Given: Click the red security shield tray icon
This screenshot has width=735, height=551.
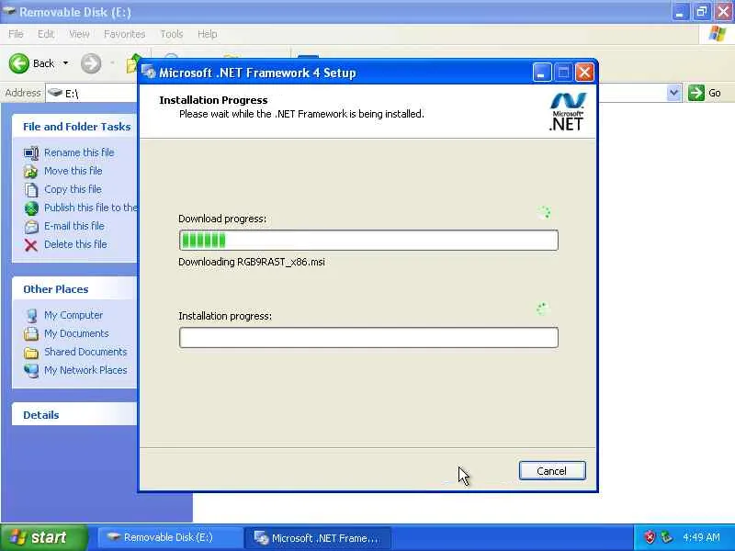Looking at the screenshot, I should (x=650, y=537).
